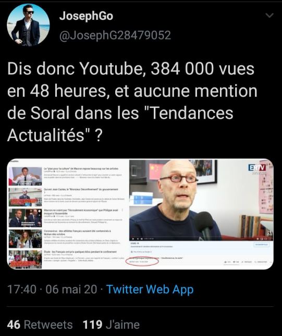Viewport: 282px width, 336px height.
Task: Click the ERTV logo in the video
Action: (257, 168)
